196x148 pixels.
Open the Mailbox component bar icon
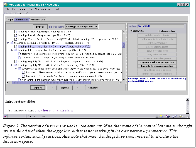168,116
